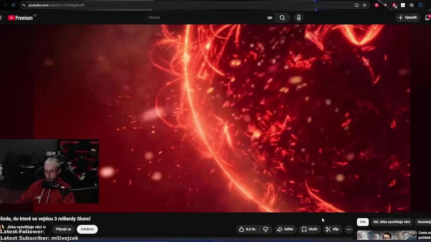The width and height of the screenshot is (431, 242).
Task: Open the browser extensions puzzle menu
Action: click(x=421, y=5)
